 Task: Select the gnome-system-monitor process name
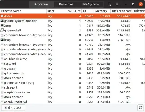coord(20,21)
